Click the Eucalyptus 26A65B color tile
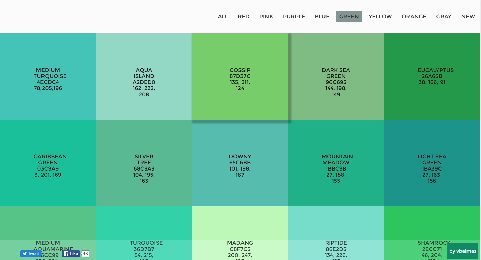The width and height of the screenshot is (481, 260). click(x=432, y=77)
